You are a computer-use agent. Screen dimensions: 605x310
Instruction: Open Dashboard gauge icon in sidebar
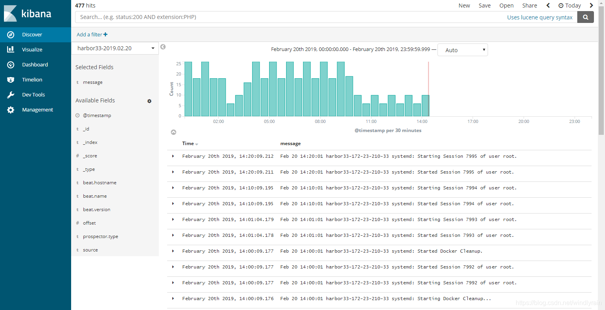pyautogui.click(x=11, y=64)
